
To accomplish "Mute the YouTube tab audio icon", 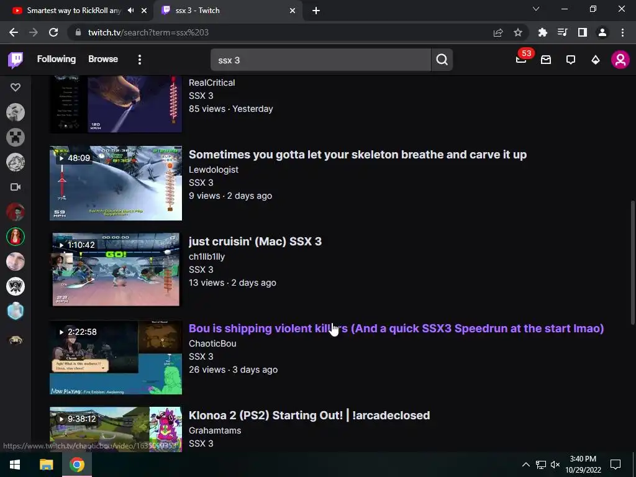I will pos(130,11).
